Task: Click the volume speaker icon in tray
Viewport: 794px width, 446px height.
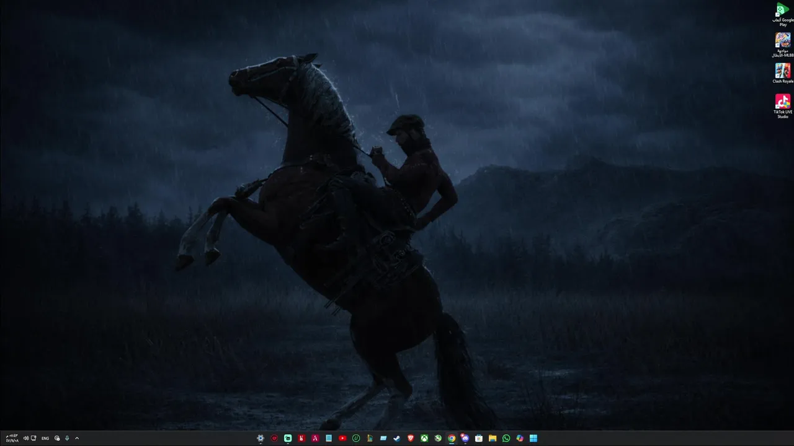Action: [26, 438]
